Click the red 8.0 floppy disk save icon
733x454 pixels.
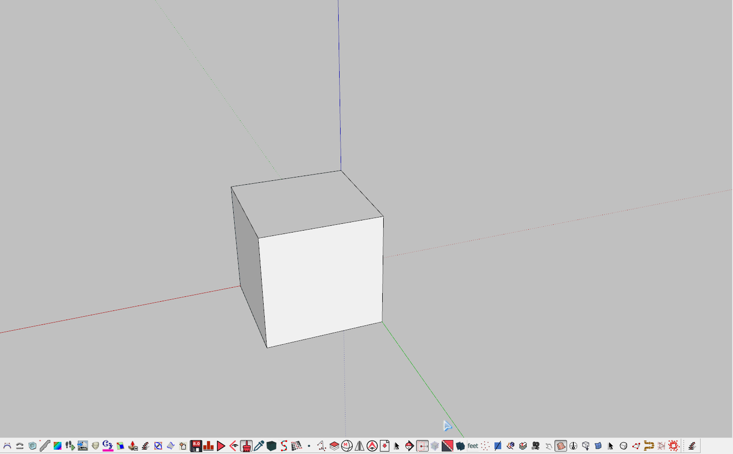point(196,446)
